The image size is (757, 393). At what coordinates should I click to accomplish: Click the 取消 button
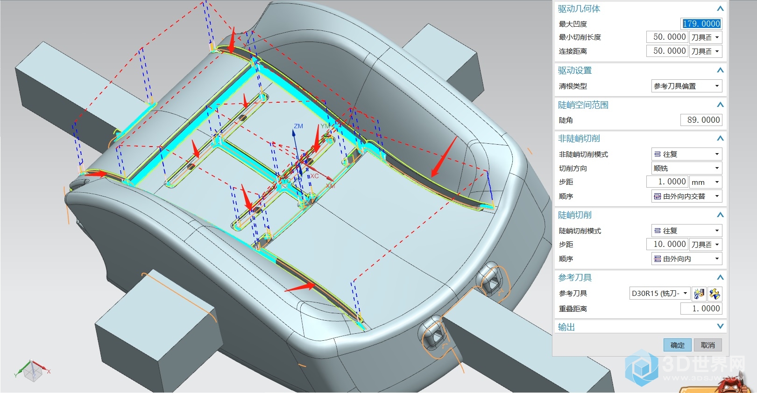coord(708,345)
